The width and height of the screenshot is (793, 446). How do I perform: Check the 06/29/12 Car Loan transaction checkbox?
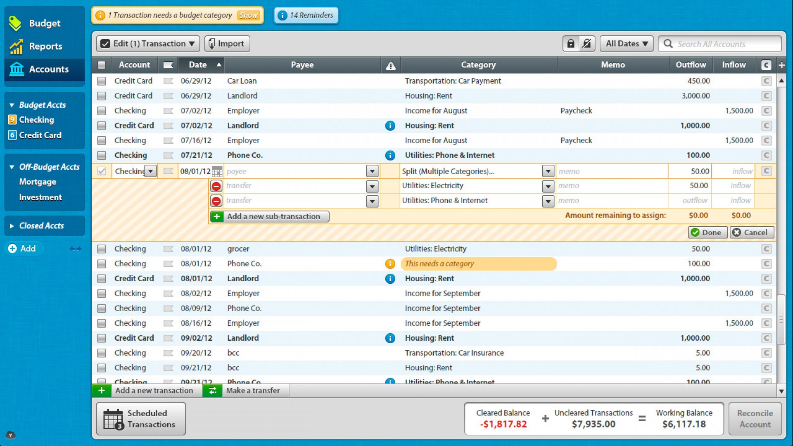pyautogui.click(x=101, y=81)
